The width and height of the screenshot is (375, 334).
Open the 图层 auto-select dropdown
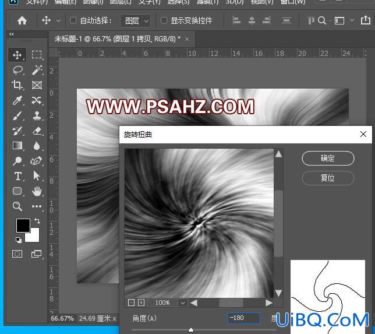click(135, 21)
